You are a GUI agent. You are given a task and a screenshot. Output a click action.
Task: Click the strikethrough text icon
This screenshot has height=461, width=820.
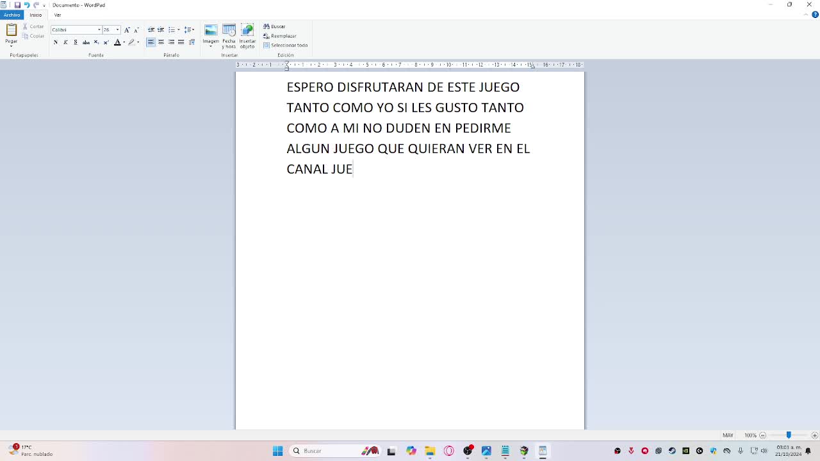click(x=86, y=42)
